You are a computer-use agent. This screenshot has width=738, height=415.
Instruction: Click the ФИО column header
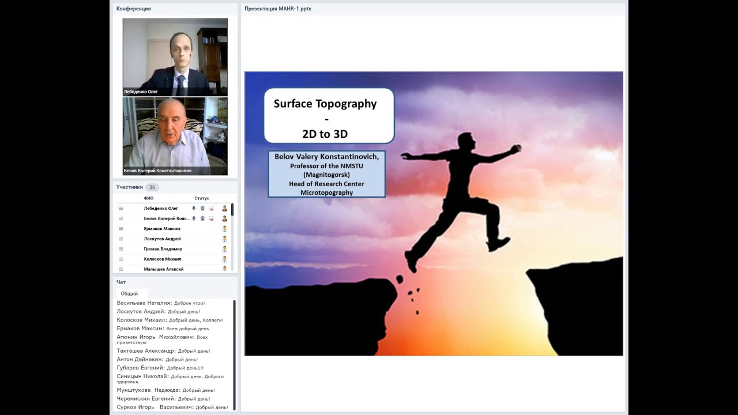click(x=149, y=198)
